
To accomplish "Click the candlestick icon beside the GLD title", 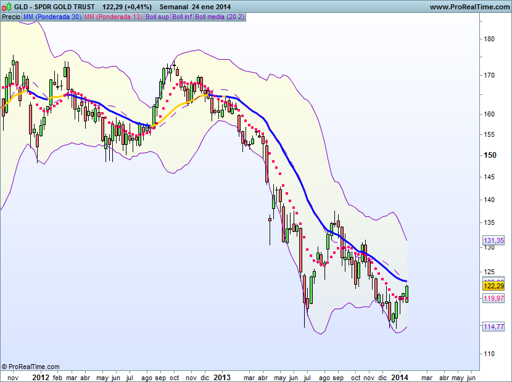I will pyautogui.click(x=7, y=7).
